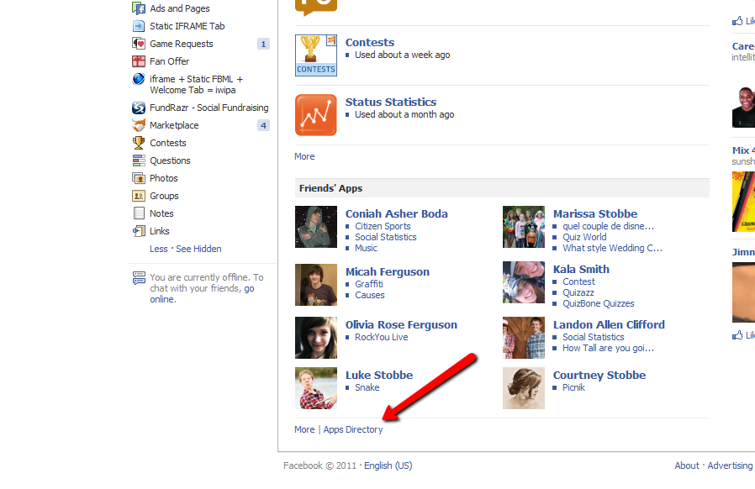755x489 pixels.
Task: Click the Contests trophy icon in sidebar
Action: [139, 143]
